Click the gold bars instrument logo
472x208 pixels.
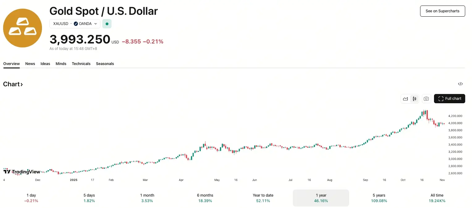22,28
